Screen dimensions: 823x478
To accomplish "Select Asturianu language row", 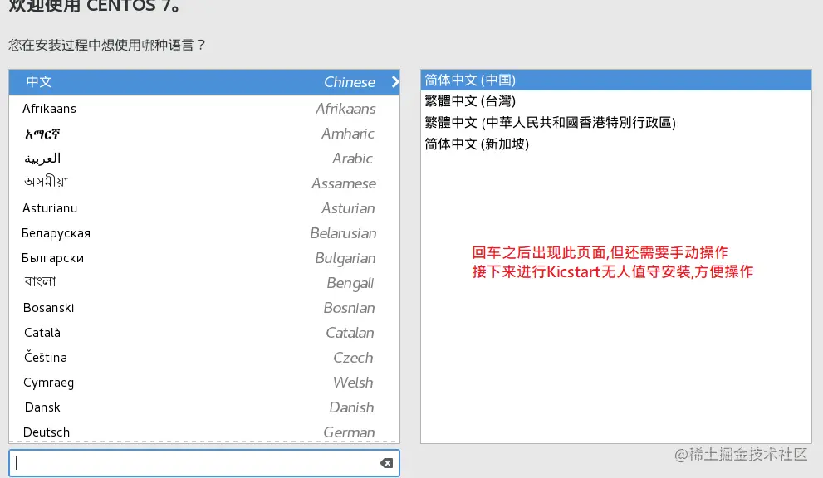I will (204, 208).
